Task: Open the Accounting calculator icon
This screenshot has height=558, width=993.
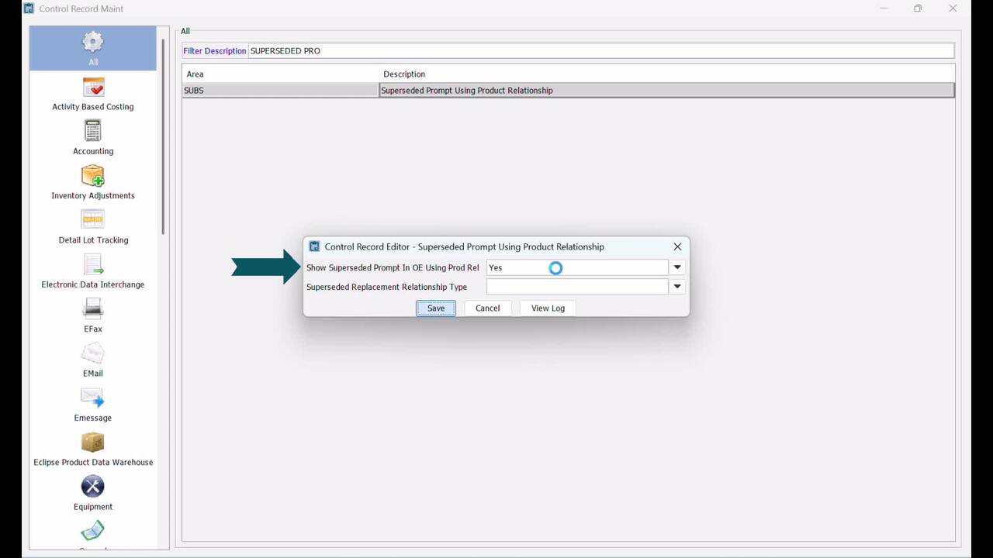Action: point(93,132)
